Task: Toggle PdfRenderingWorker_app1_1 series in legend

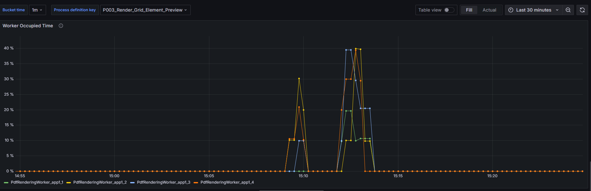Action: (x=37, y=182)
